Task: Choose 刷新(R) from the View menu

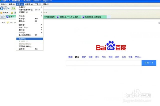Action: pyautogui.click(x=29, y=21)
